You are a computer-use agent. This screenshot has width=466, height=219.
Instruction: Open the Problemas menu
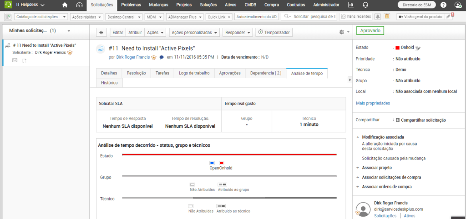click(x=134, y=5)
